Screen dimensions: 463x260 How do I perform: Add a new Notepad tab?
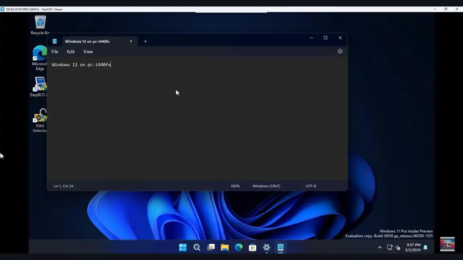[x=145, y=41]
